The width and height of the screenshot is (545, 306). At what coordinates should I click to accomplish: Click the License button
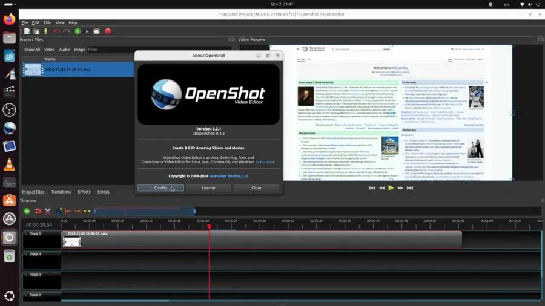[208, 187]
